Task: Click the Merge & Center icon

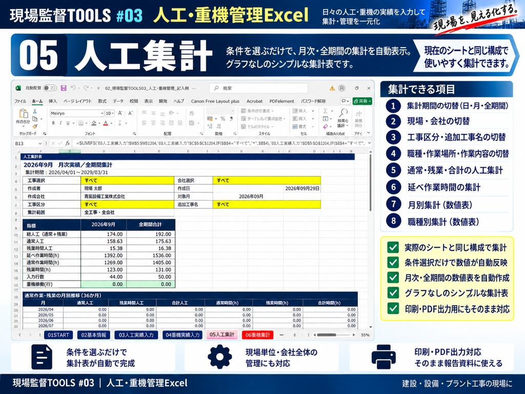Action: coord(192,123)
